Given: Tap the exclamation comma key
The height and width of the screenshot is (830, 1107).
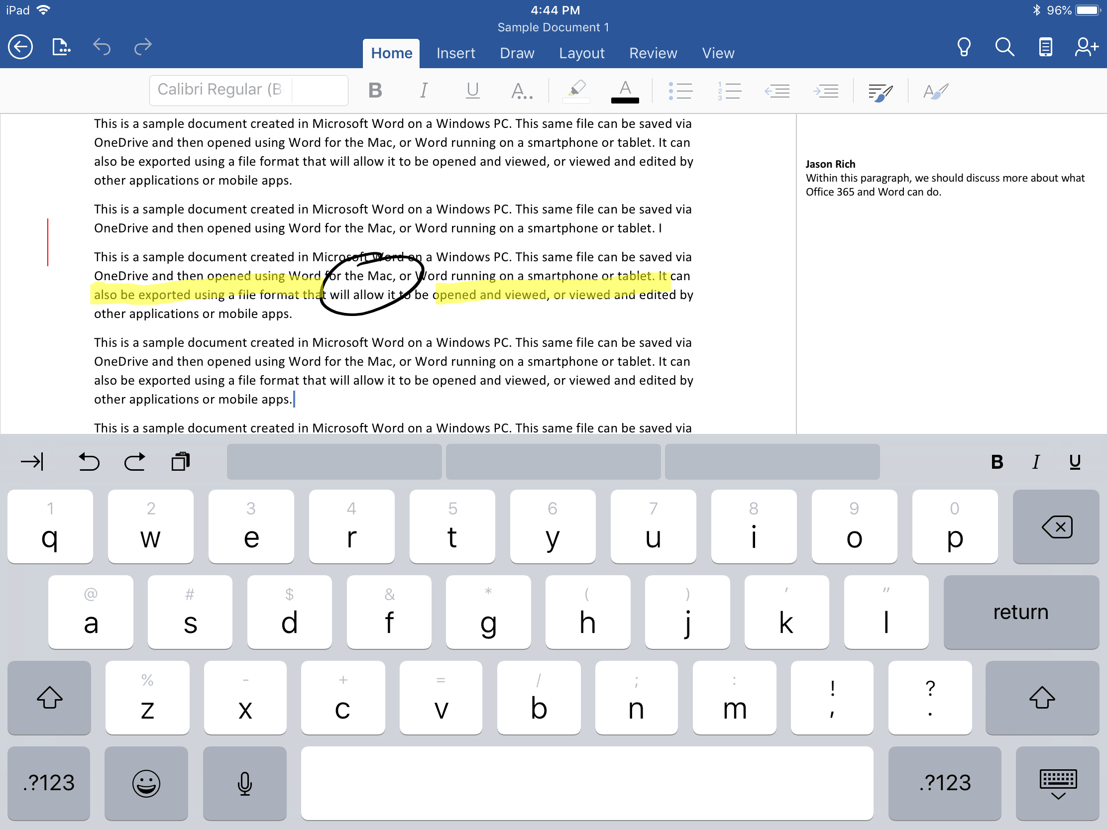Looking at the screenshot, I should click(832, 698).
